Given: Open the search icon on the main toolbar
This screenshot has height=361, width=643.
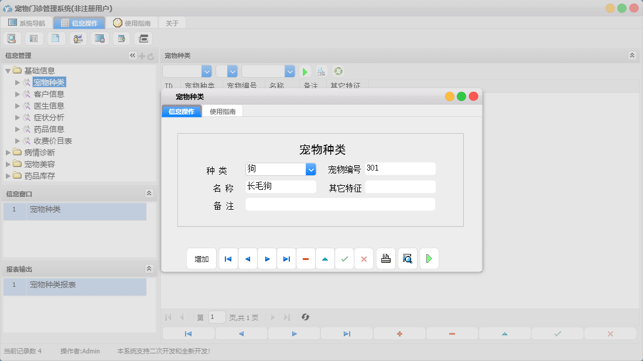Looking at the screenshot, I should [x=12, y=38].
